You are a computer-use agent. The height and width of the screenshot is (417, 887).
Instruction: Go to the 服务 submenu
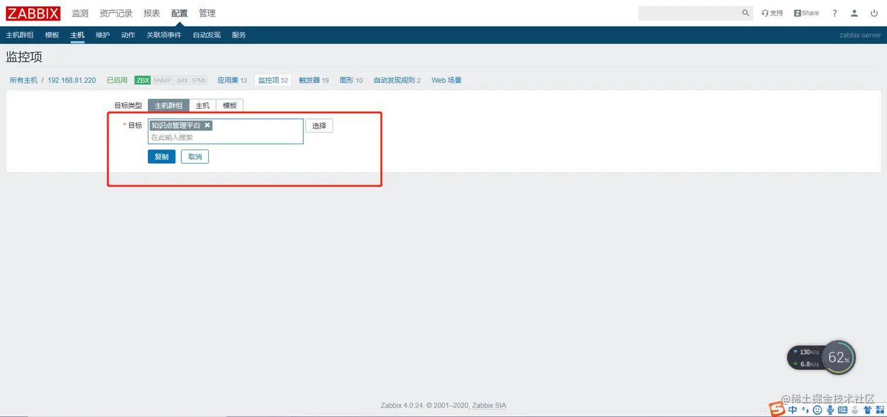tap(239, 35)
